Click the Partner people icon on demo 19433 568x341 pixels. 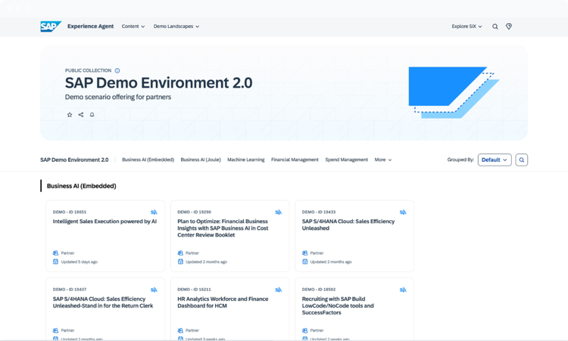click(304, 253)
